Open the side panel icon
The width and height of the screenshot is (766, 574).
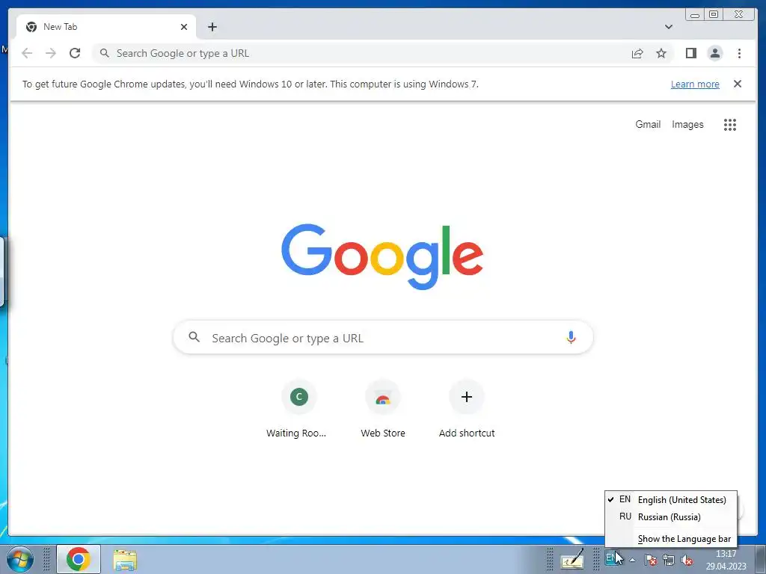click(x=690, y=53)
